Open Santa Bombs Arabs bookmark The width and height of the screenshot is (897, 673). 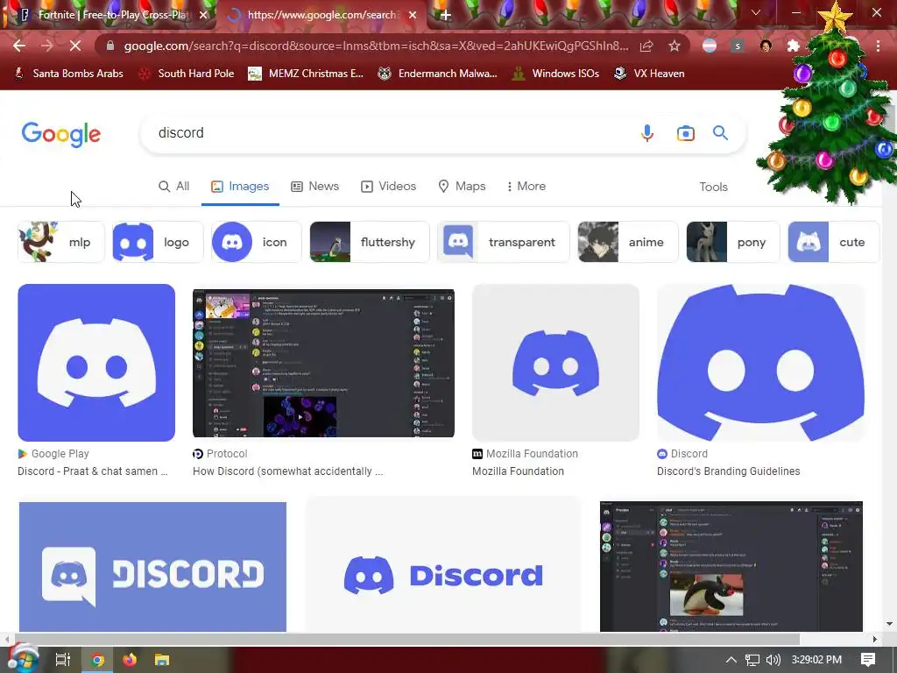[x=68, y=74]
